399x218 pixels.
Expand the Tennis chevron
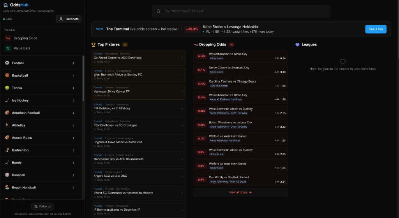(73, 88)
